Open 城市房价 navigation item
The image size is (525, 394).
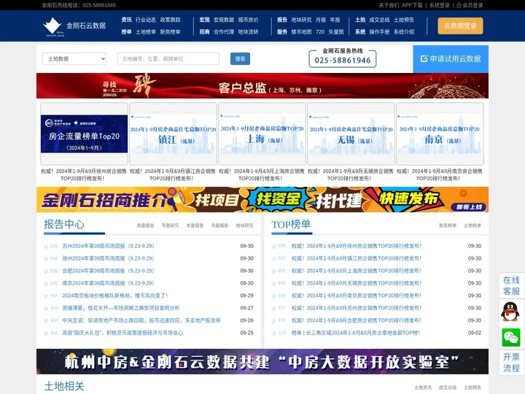point(248,20)
